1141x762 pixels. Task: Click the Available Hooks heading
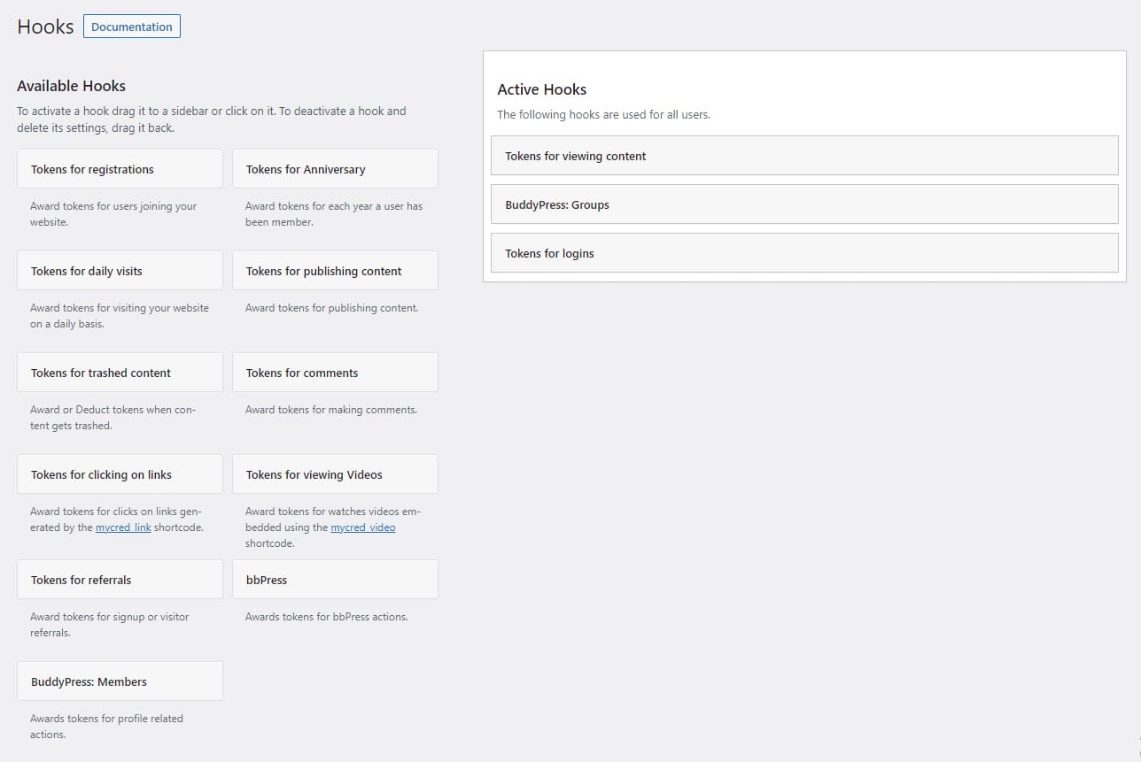tap(71, 86)
